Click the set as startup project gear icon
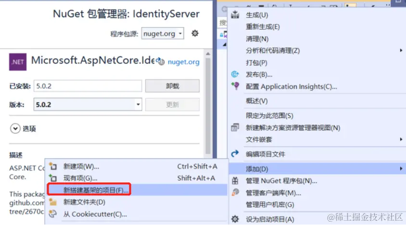The image size is (406, 225). [x=235, y=219]
